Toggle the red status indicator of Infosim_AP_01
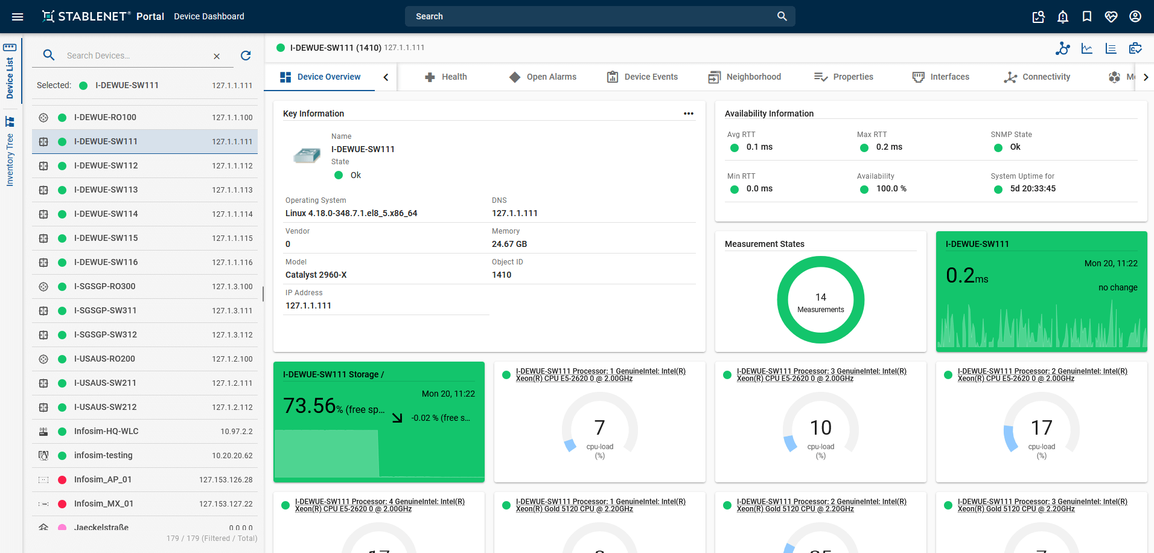This screenshot has width=1154, height=553. (62, 479)
